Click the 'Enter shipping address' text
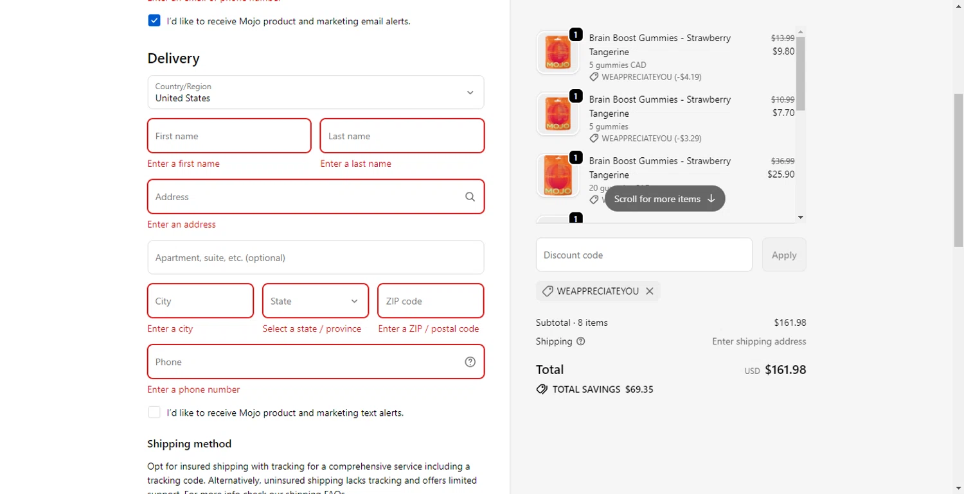Screen dimensions: 964x494 point(759,341)
